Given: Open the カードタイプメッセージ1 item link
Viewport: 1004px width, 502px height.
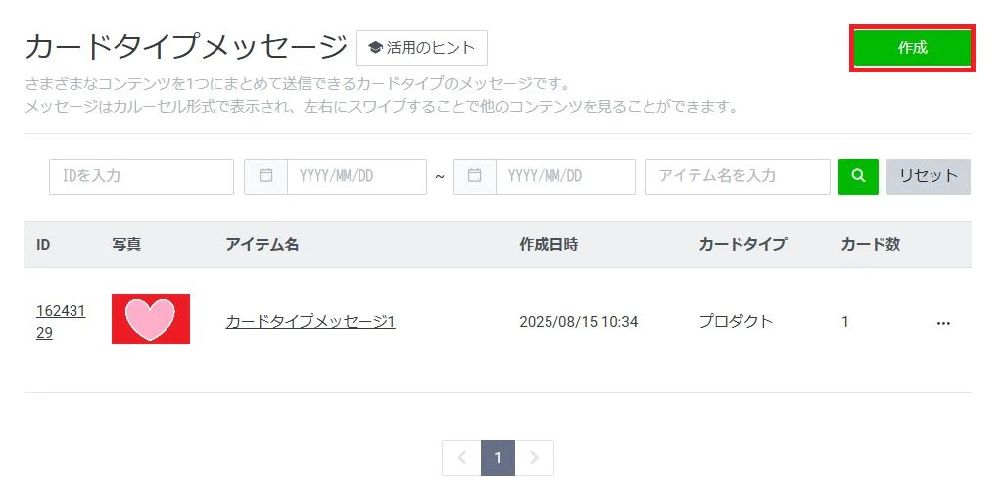Looking at the screenshot, I should pyautogui.click(x=310, y=321).
